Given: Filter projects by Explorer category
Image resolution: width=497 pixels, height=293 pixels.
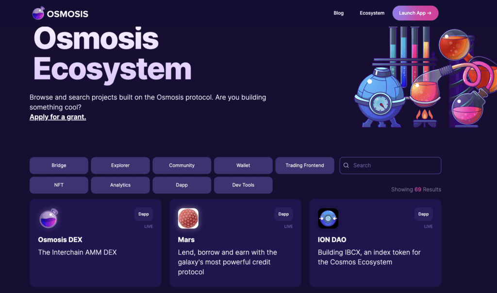Looking at the screenshot, I should coord(120,166).
